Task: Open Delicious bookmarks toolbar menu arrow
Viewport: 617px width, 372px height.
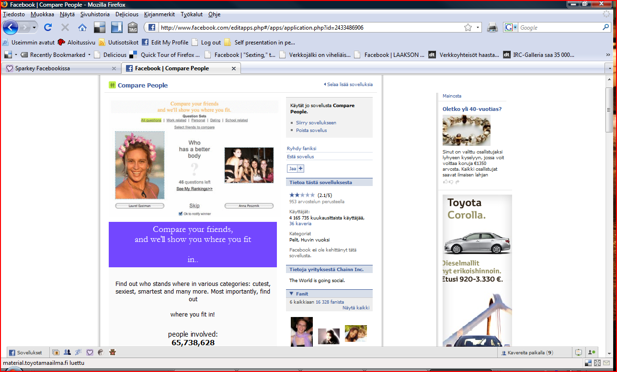Action: (16, 55)
